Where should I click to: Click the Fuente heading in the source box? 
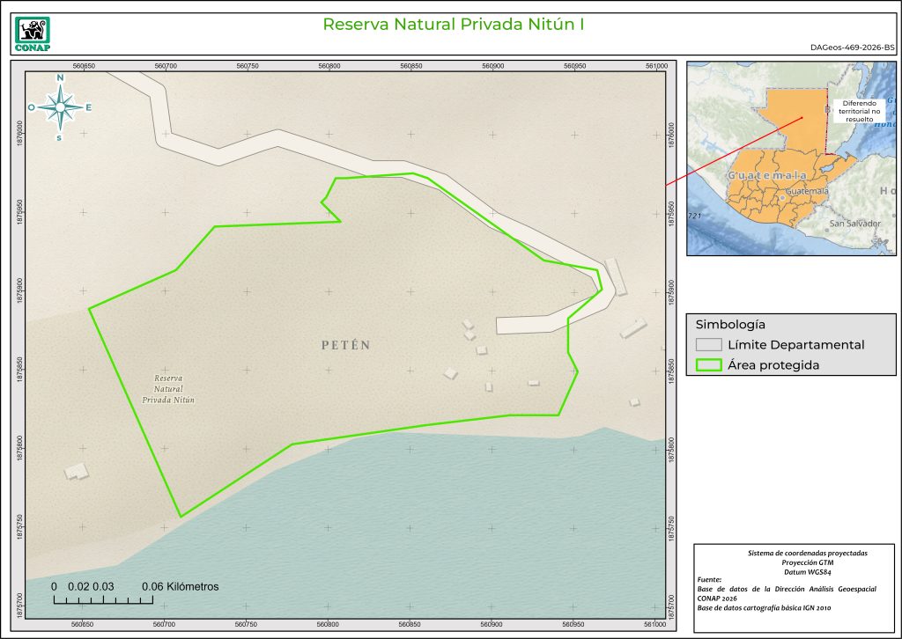(x=708, y=580)
